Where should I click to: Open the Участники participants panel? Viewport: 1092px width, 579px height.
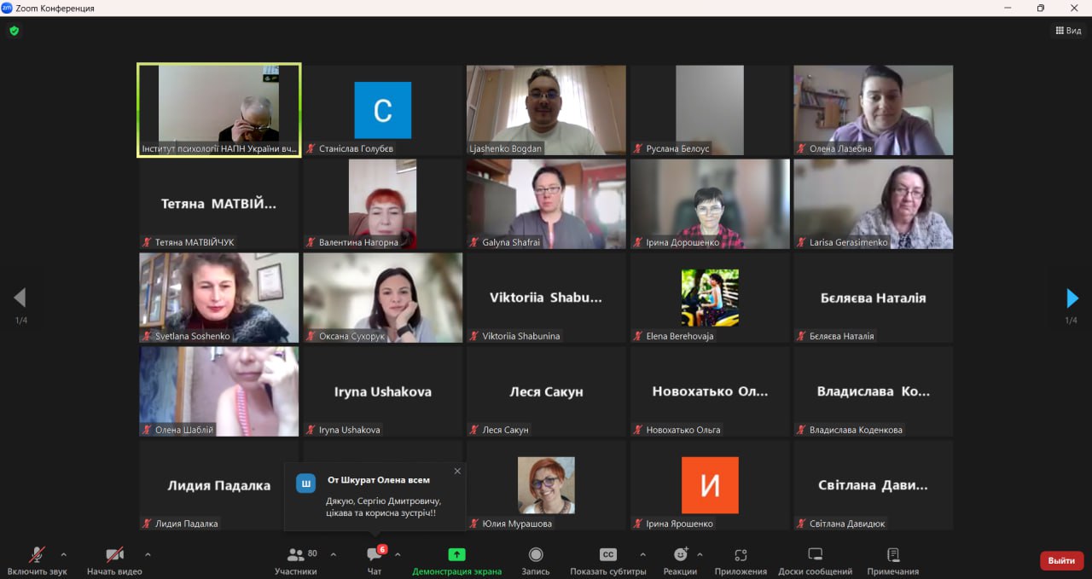tap(296, 559)
